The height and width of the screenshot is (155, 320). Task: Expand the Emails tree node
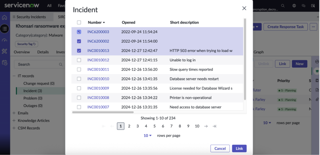pyautogui.click(x=14, y=113)
